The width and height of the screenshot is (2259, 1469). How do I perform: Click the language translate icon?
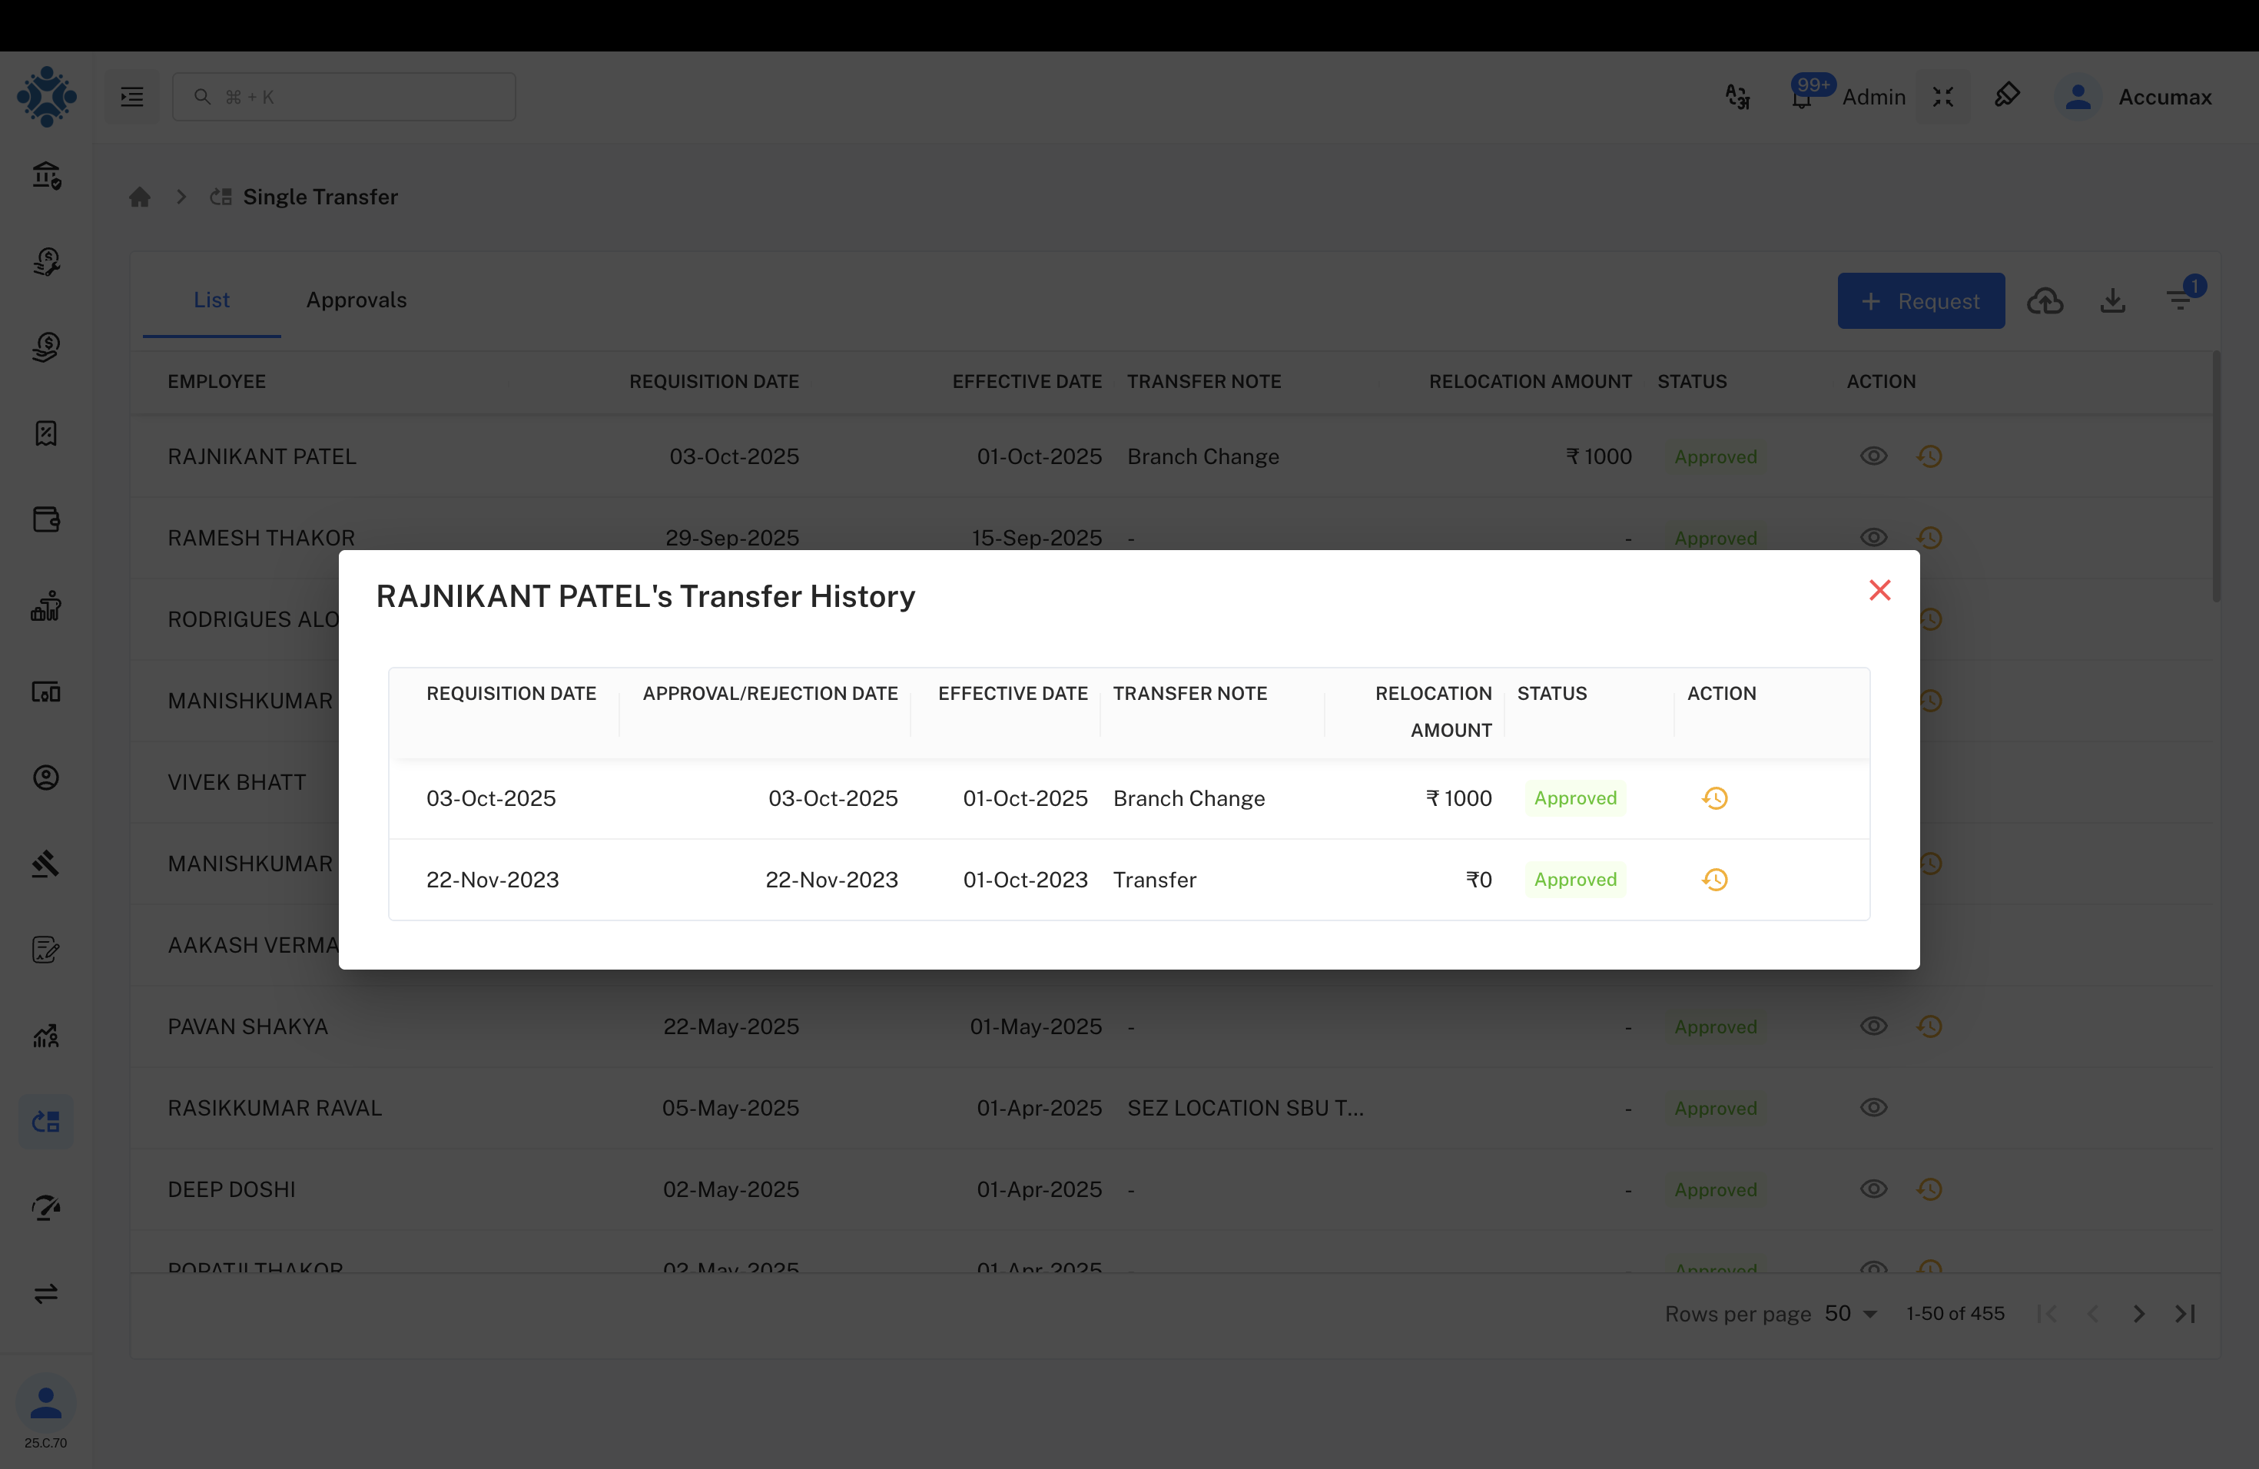[1737, 97]
